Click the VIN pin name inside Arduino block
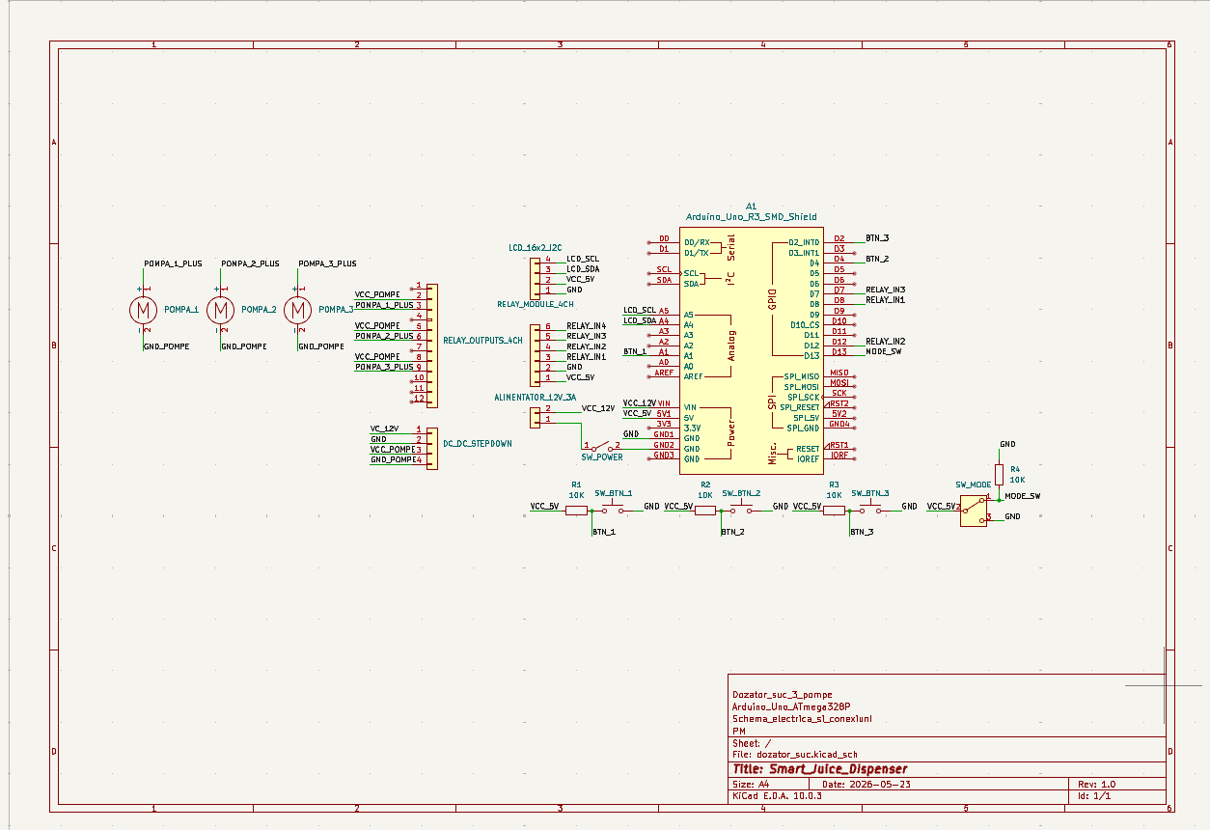Screen dimensions: 1210x830 coord(689,407)
